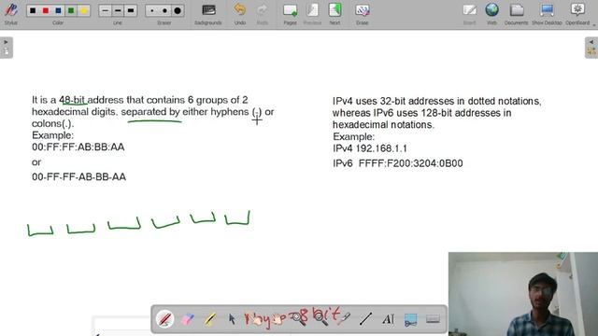Choose the thin line width
The height and width of the screenshot is (336, 598).
(106, 10)
